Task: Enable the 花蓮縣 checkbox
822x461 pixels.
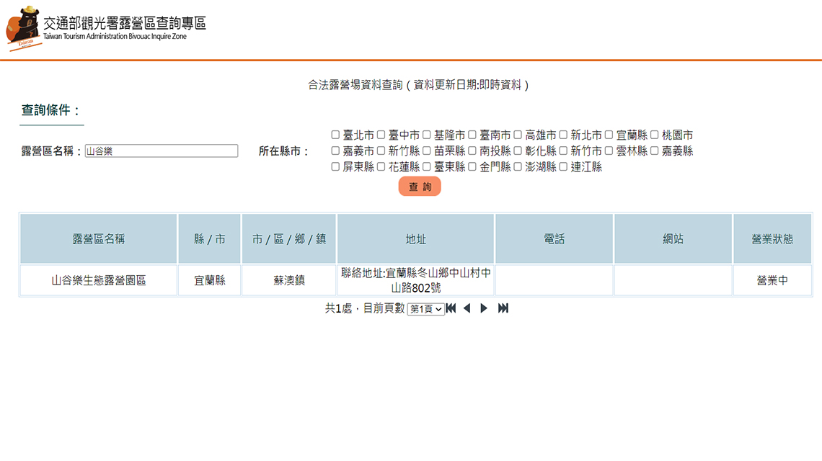Action: (381, 166)
